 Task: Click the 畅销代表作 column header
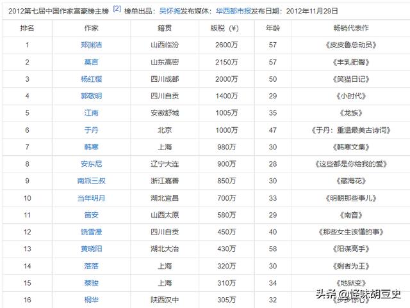click(x=351, y=28)
